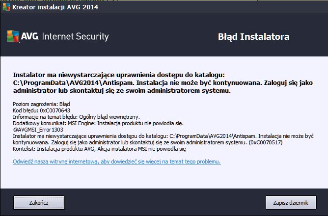Click the Zapisz dziennik button
The width and height of the screenshot is (328, 216).
(291, 203)
